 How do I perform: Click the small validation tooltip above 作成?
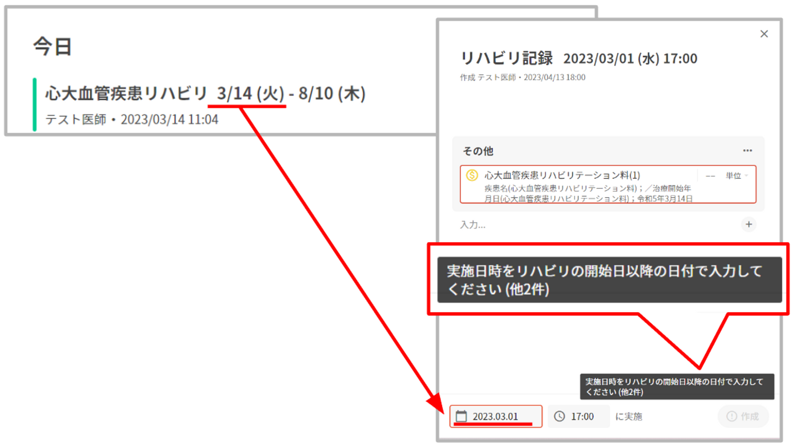[x=676, y=386]
